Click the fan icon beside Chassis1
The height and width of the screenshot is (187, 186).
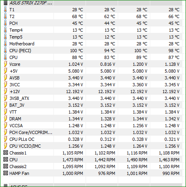[x=6, y=153]
